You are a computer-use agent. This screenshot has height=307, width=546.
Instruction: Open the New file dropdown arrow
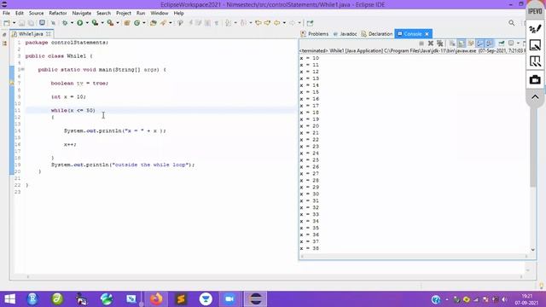pos(14,23)
